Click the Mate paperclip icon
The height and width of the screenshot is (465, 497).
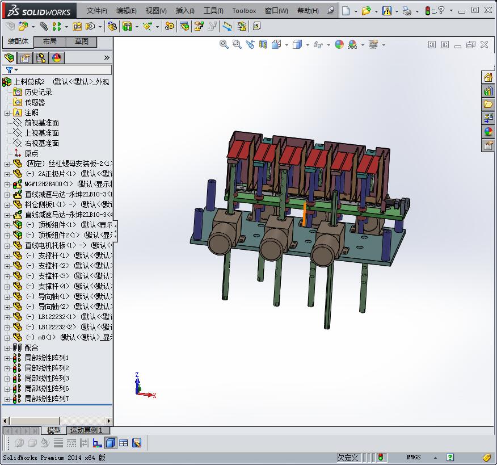tap(44, 26)
